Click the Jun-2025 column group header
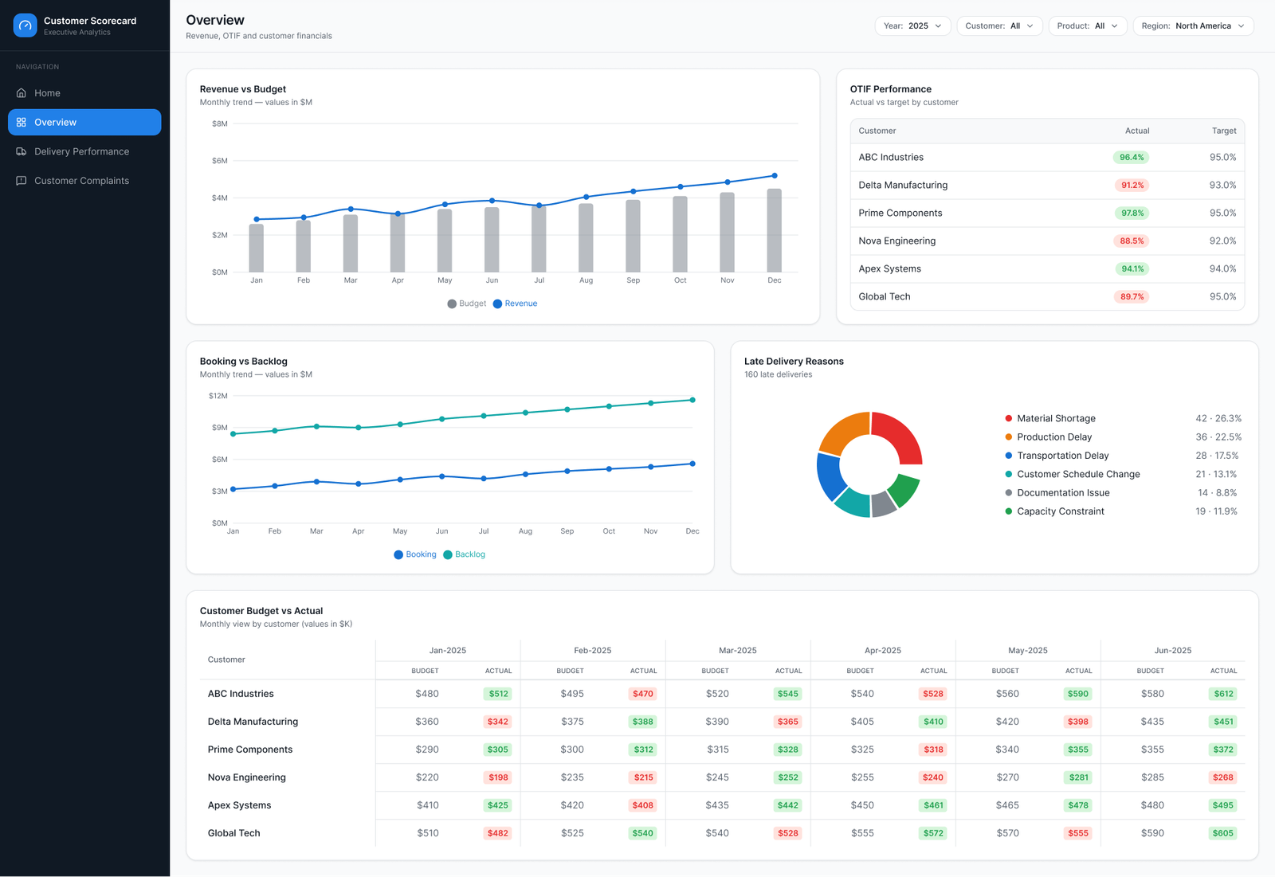The image size is (1275, 877). point(1173,651)
